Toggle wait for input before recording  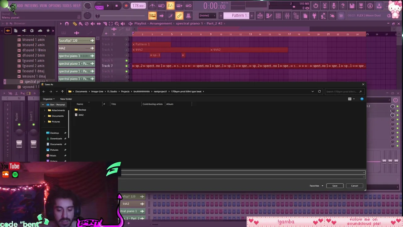(x=161, y=6)
